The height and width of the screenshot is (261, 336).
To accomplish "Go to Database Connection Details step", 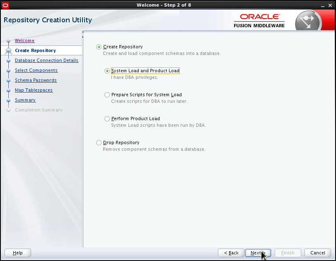I will click(46, 60).
